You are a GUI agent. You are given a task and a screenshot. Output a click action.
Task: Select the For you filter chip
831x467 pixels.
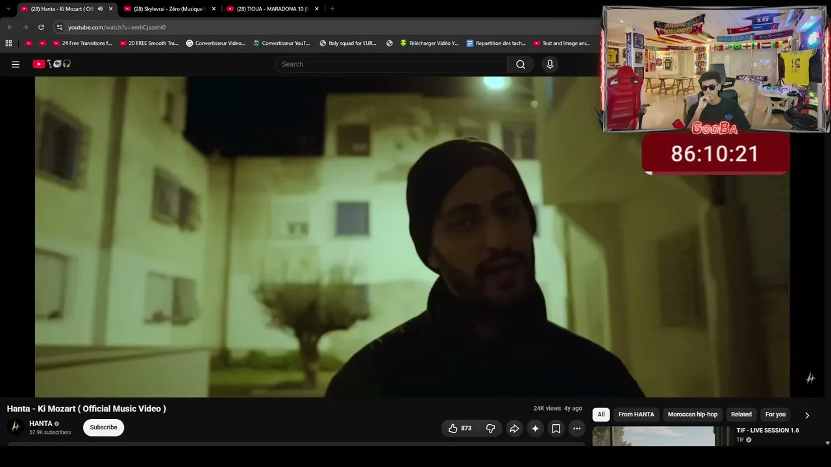pos(775,414)
